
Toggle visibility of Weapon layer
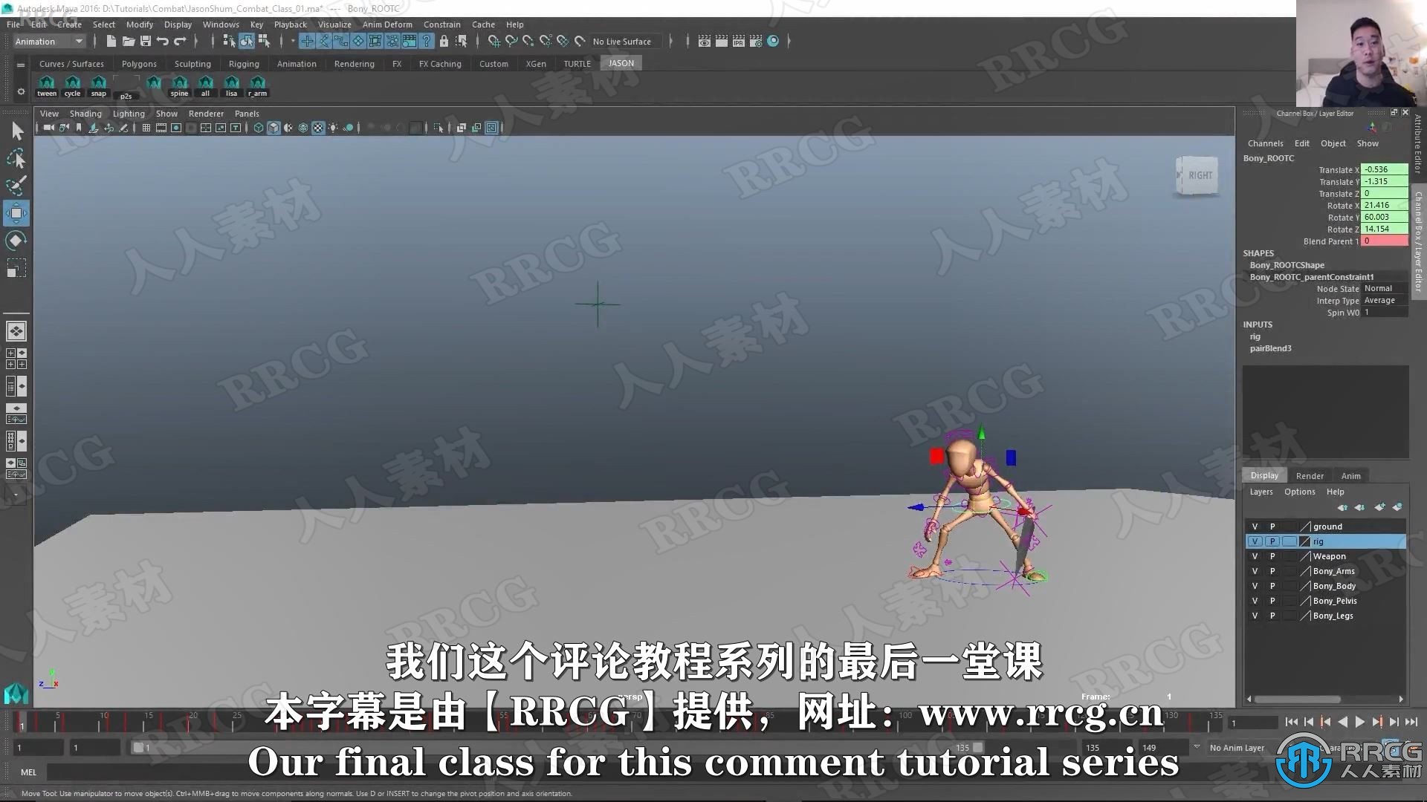1255,556
